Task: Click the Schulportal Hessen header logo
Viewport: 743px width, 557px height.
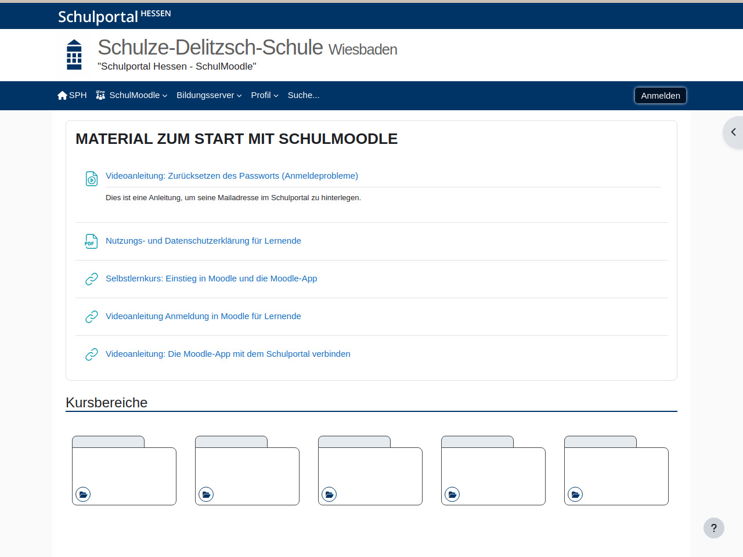Action: 114,16
